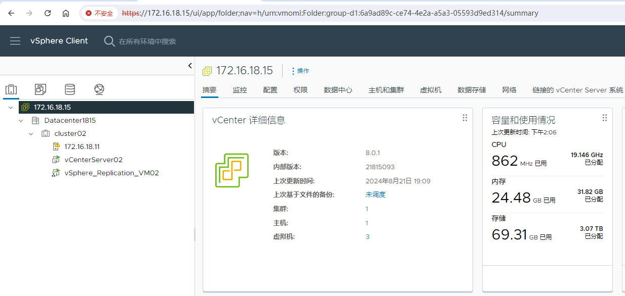
Task: Click the Datacenter1815 datacenter icon
Action: (x=35, y=120)
